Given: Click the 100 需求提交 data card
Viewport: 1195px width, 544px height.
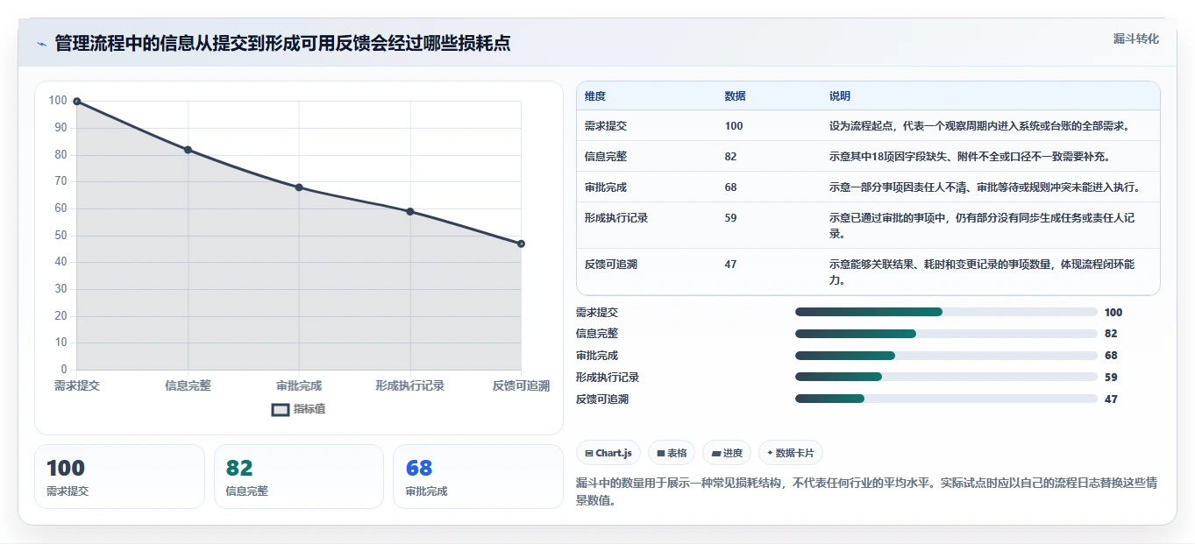Looking at the screenshot, I should 119,477.
